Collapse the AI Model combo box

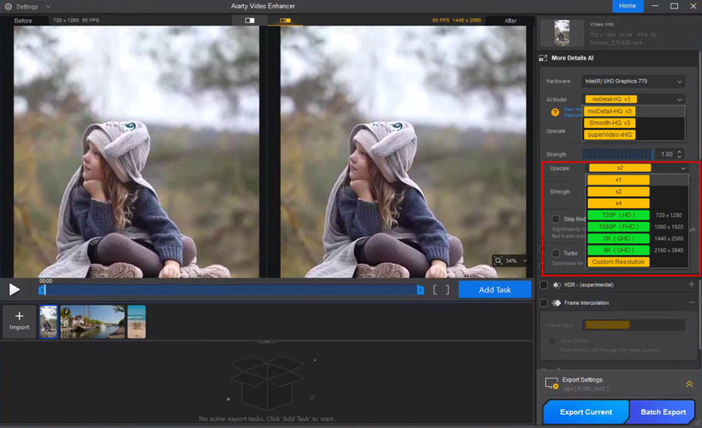pyautogui.click(x=680, y=99)
